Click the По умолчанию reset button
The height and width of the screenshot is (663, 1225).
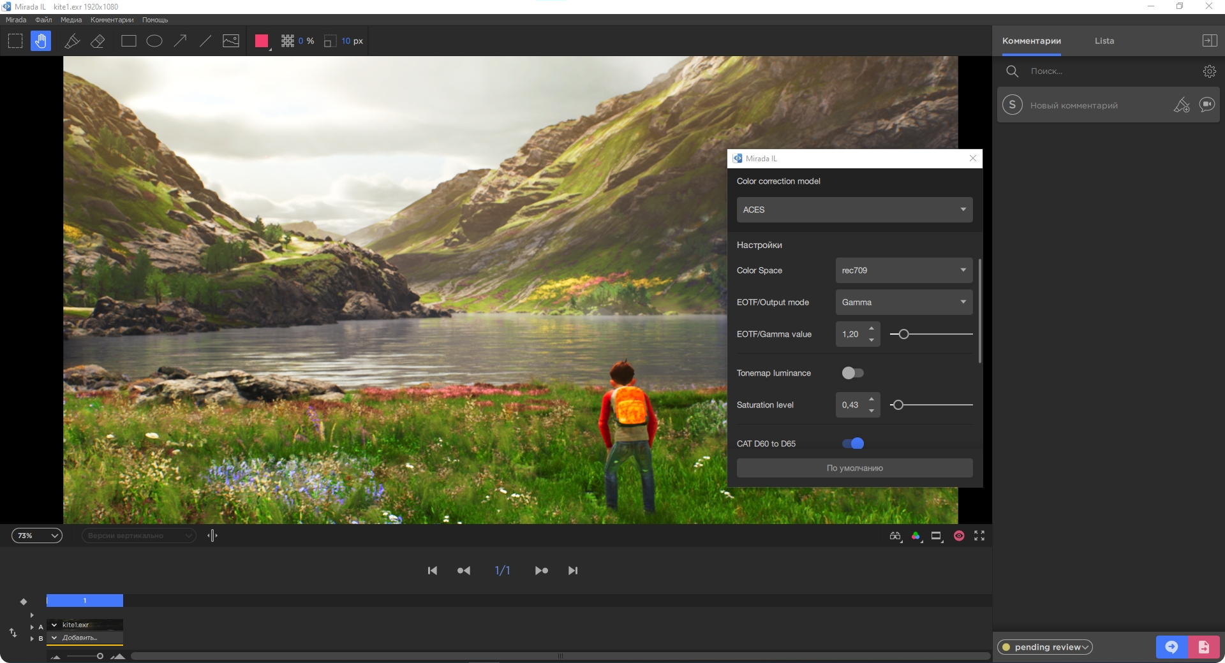pos(854,468)
